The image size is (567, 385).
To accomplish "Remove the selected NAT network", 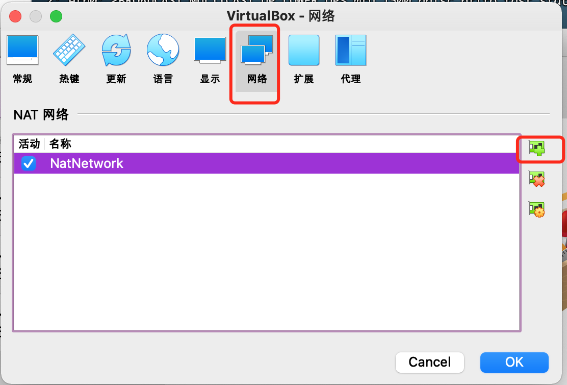I will coord(537,179).
